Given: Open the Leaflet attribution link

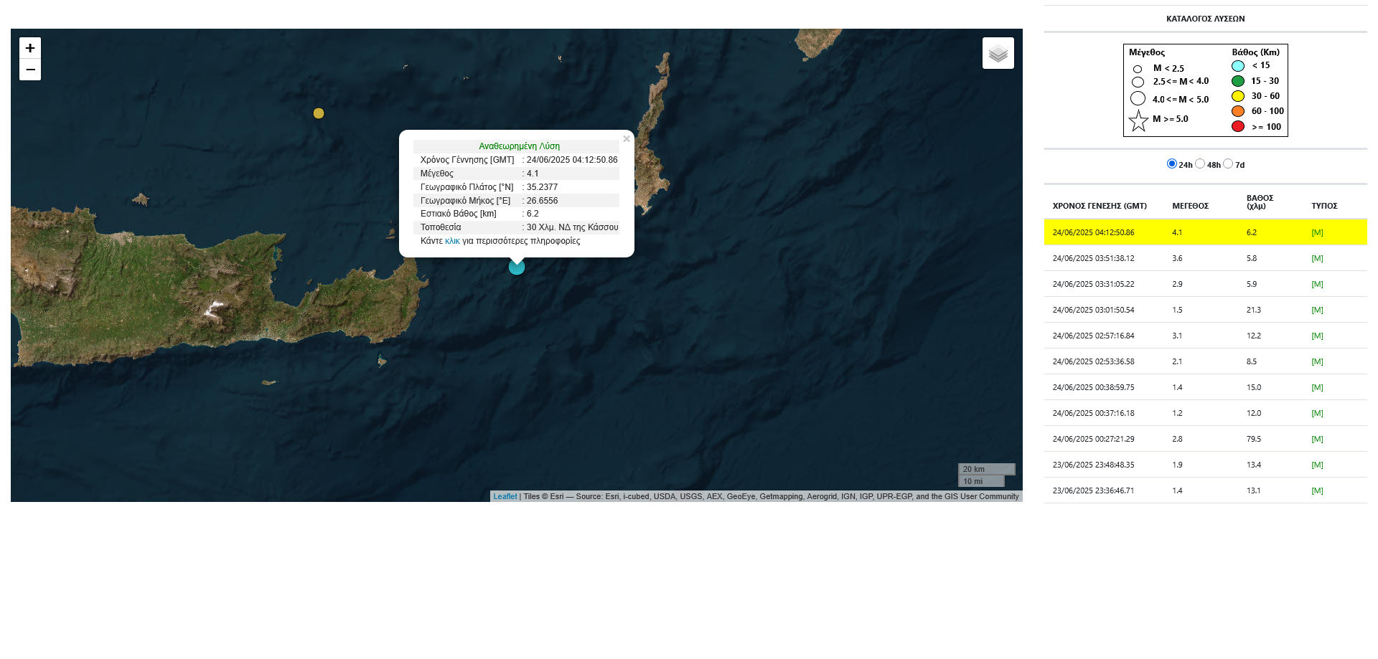Looking at the screenshot, I should pyautogui.click(x=505, y=496).
